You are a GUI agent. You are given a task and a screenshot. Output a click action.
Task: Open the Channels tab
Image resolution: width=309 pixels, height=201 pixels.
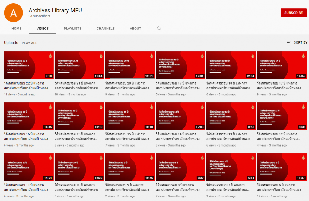pos(106,29)
